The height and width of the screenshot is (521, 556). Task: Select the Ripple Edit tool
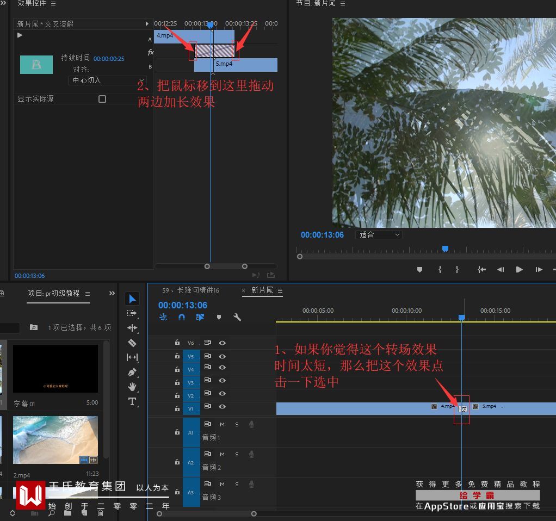pos(132,328)
